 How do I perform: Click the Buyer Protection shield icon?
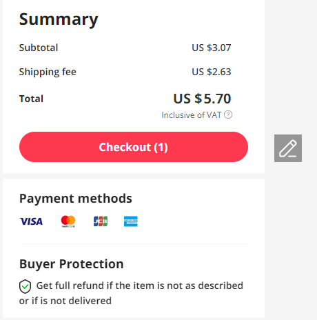click(25, 286)
